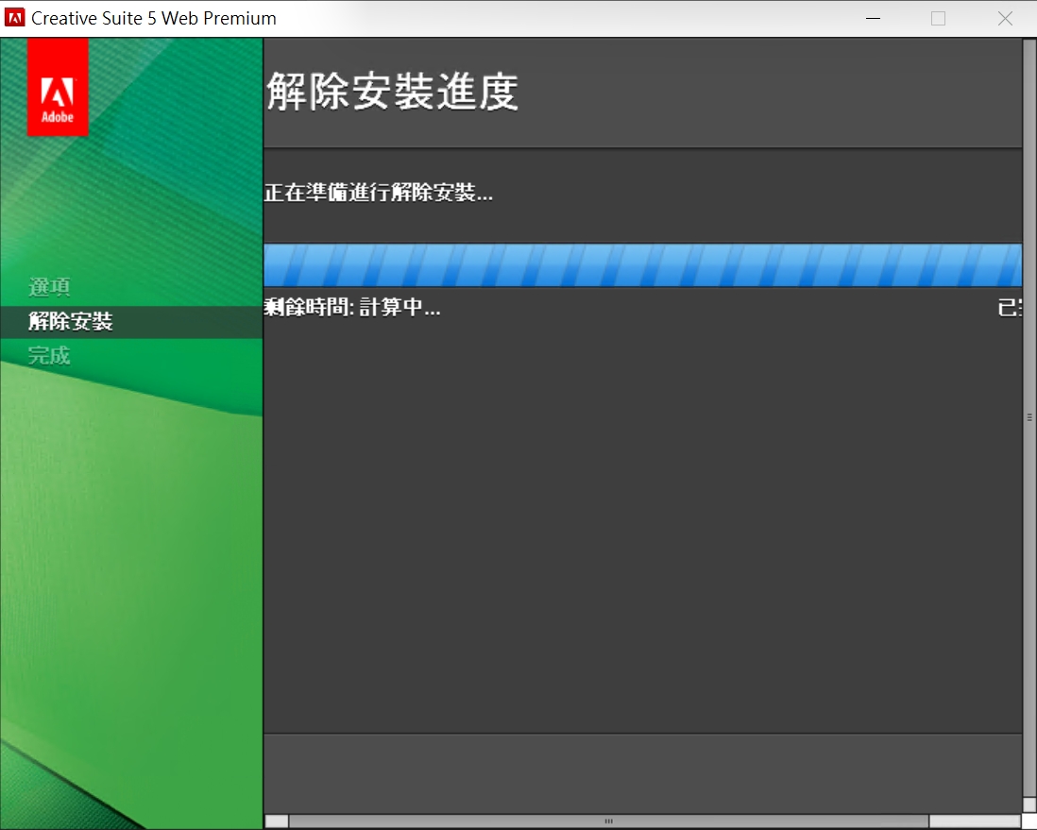Select the 選項 step in sidebar
This screenshot has height=830, width=1037.
pos(49,287)
